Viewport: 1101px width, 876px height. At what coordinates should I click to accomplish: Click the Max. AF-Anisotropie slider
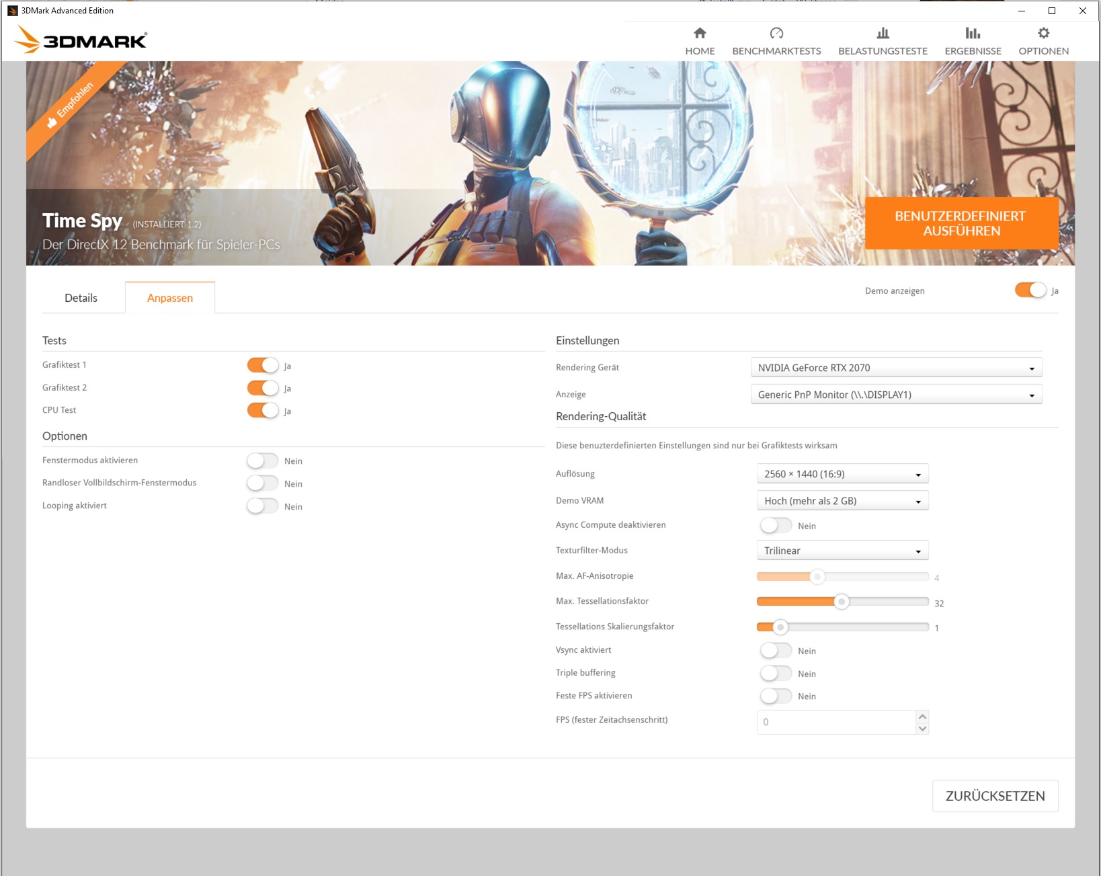[x=842, y=576]
